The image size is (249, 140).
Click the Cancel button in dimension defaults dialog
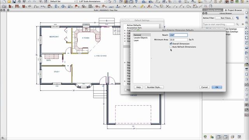point(205,87)
